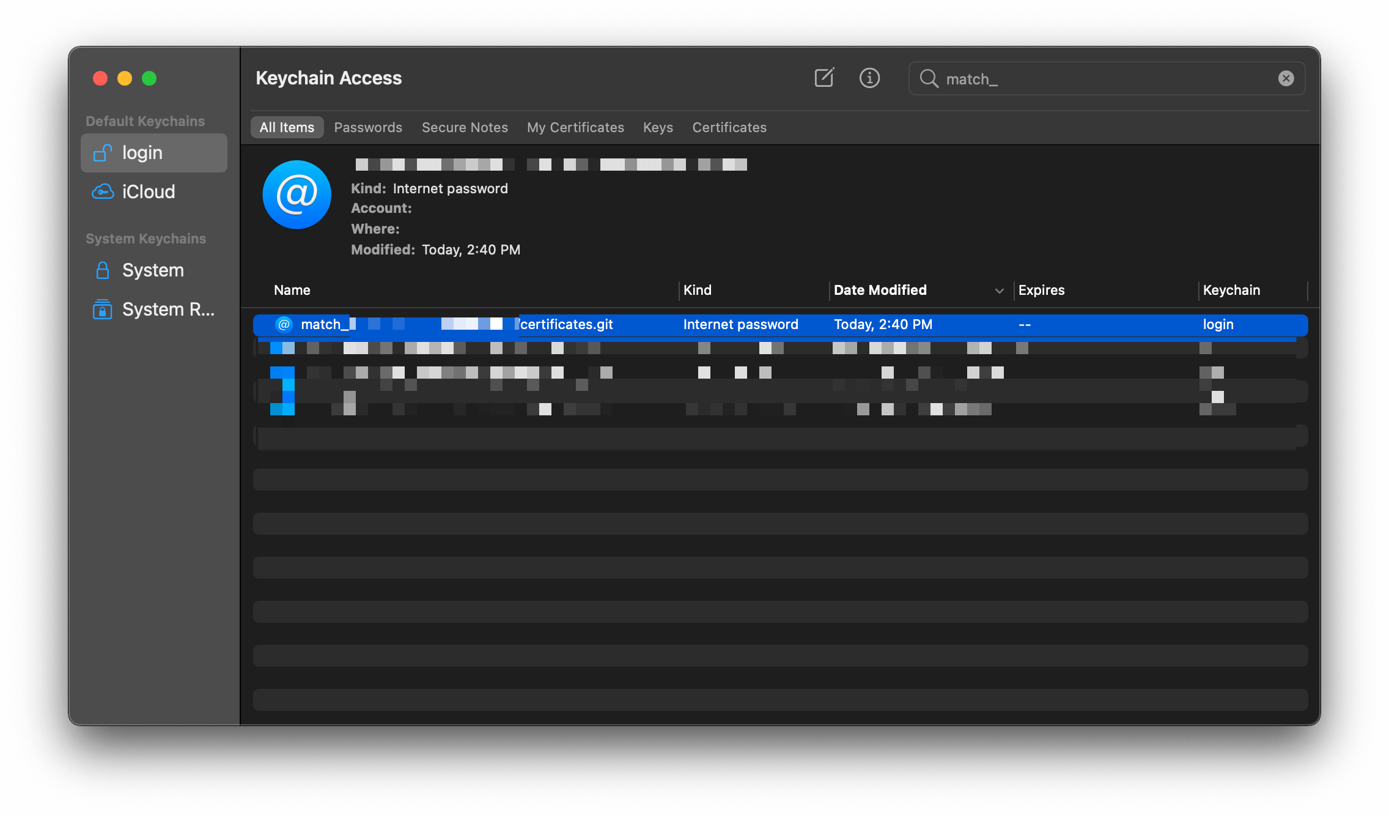Clear search with the X icon
Image resolution: width=1389 pixels, height=816 pixels.
click(1286, 78)
